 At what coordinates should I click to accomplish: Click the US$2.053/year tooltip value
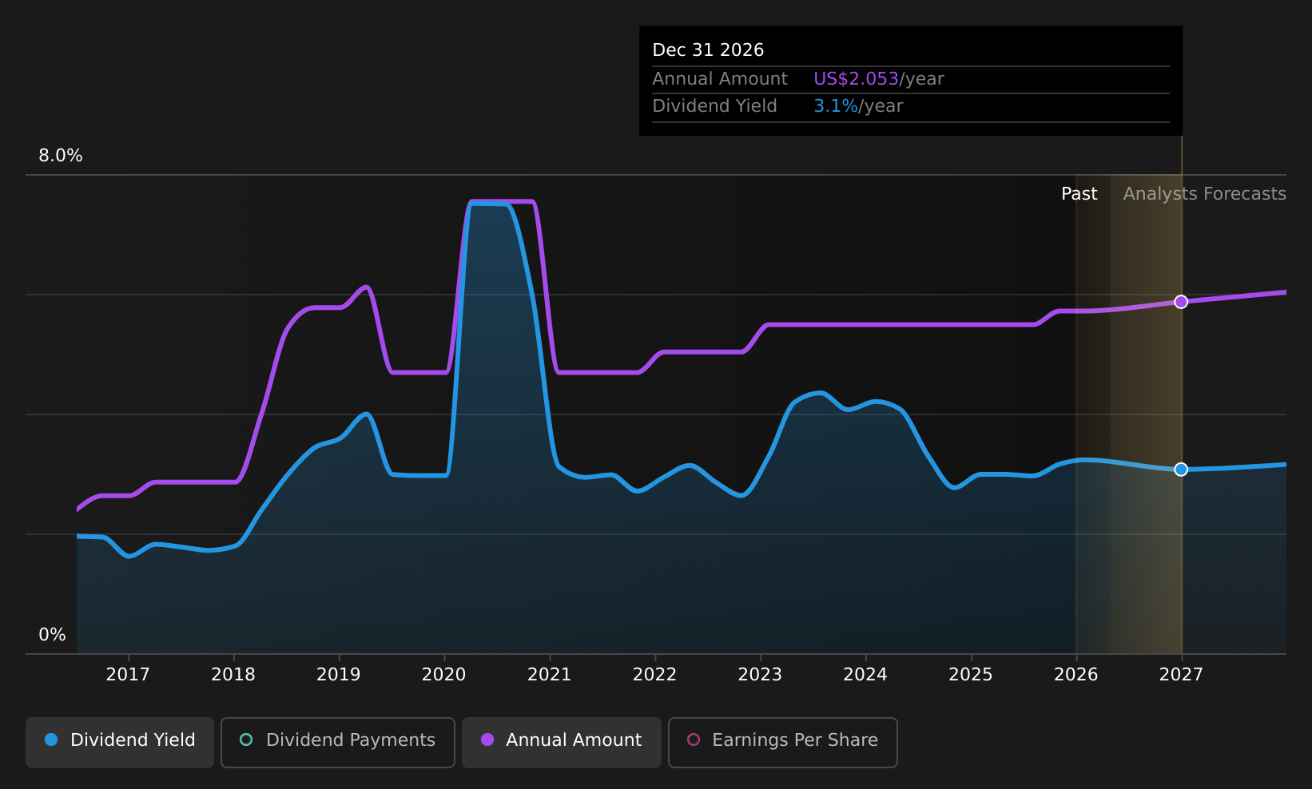tap(879, 79)
